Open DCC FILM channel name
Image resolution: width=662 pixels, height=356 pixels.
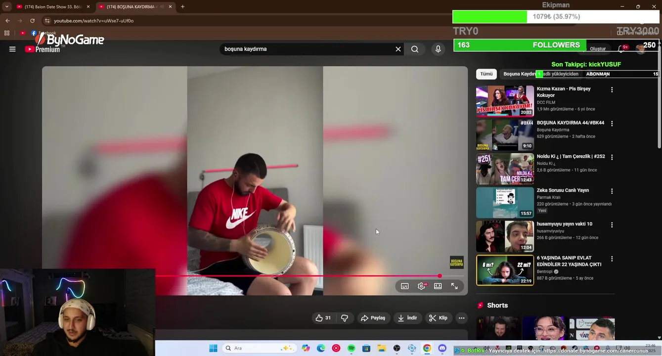546,102
